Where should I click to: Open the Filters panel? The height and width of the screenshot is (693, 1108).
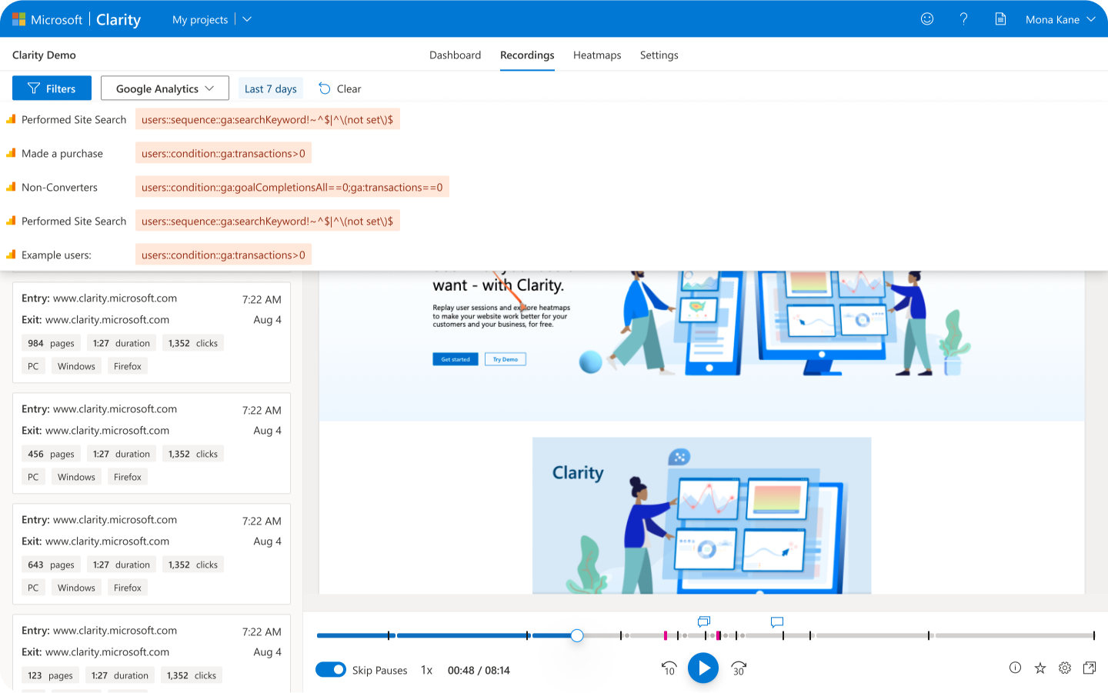(x=52, y=88)
